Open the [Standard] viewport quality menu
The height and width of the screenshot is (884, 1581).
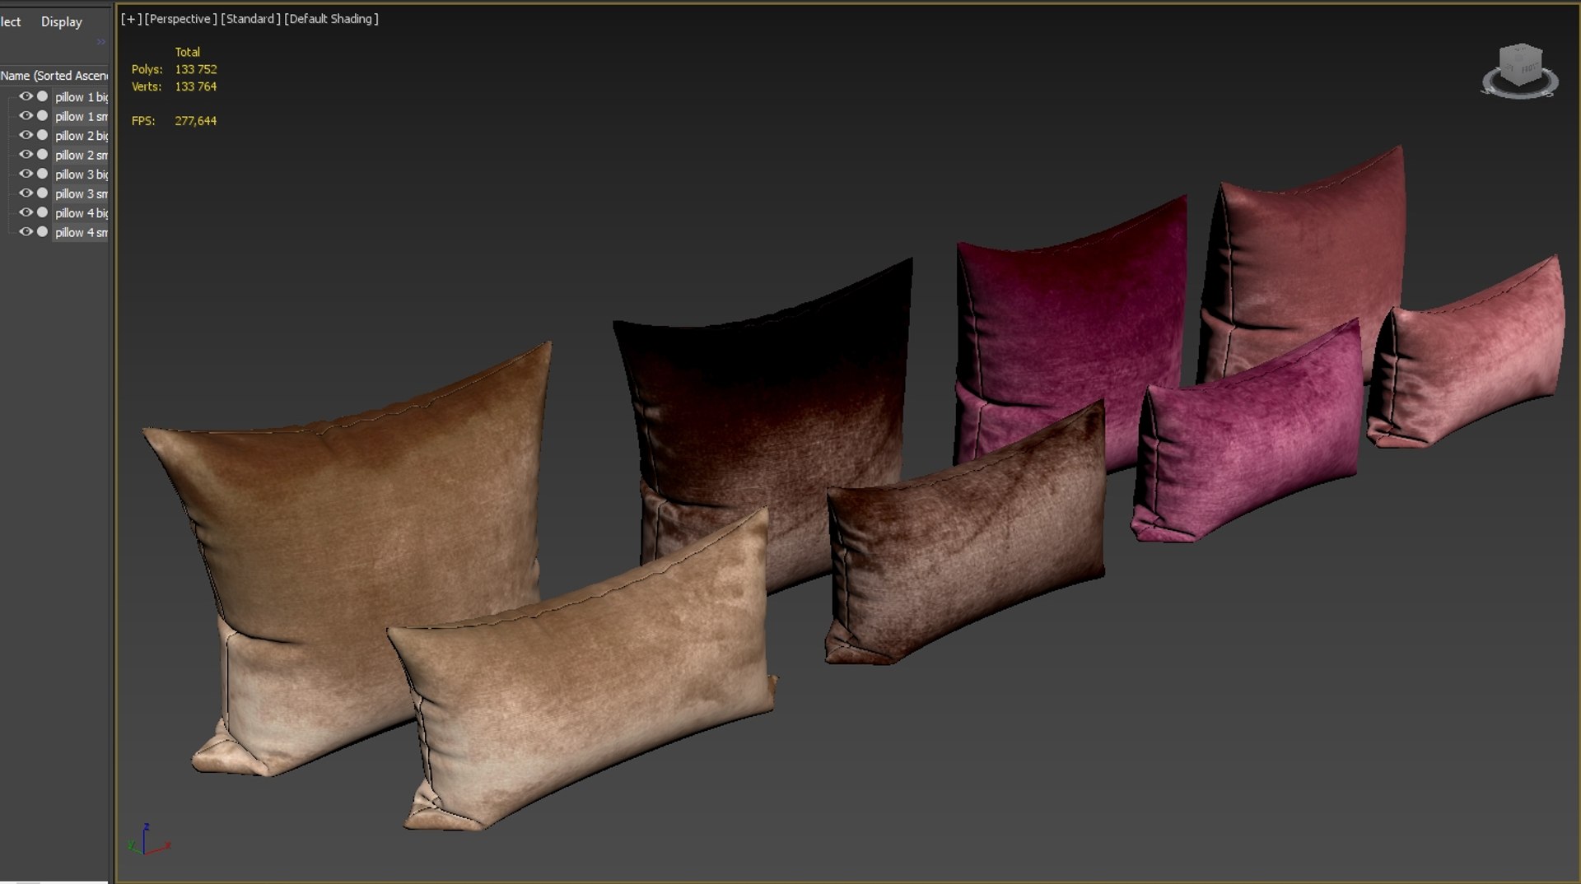pos(250,19)
